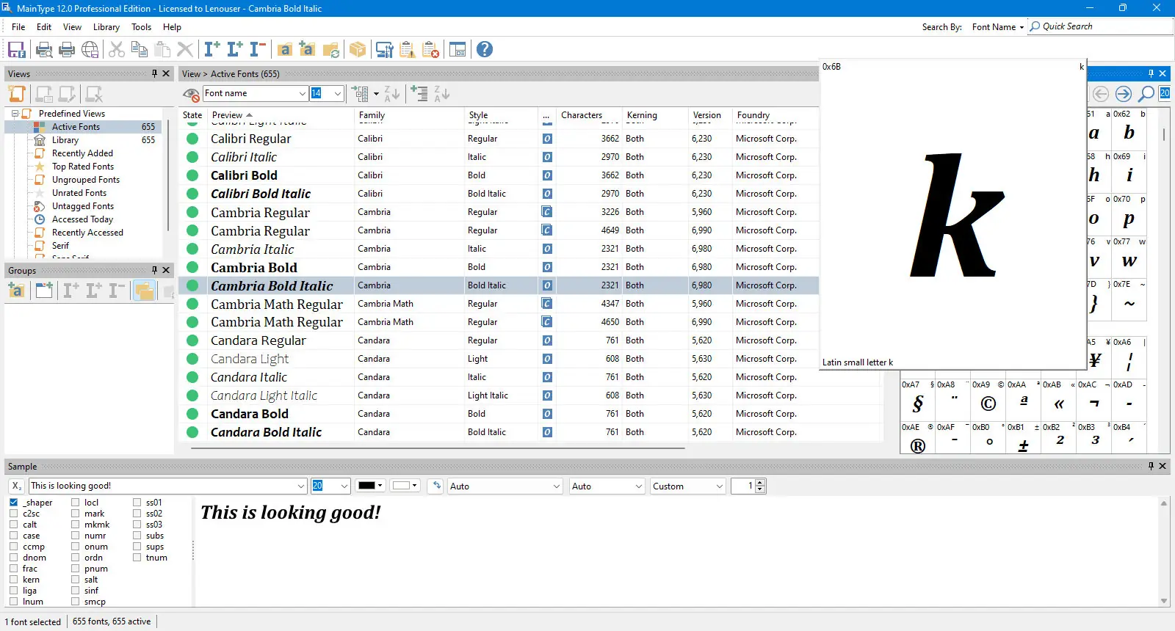This screenshot has width=1175, height=631.
Task: Enable the kern feature checkbox
Action: click(x=14, y=580)
